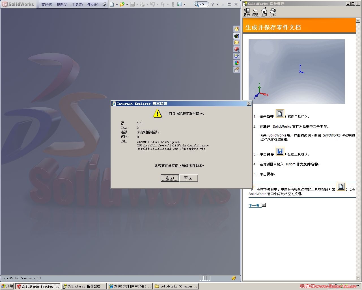
Task: Open the Custom Properties task pane tab
Action: coord(237,70)
